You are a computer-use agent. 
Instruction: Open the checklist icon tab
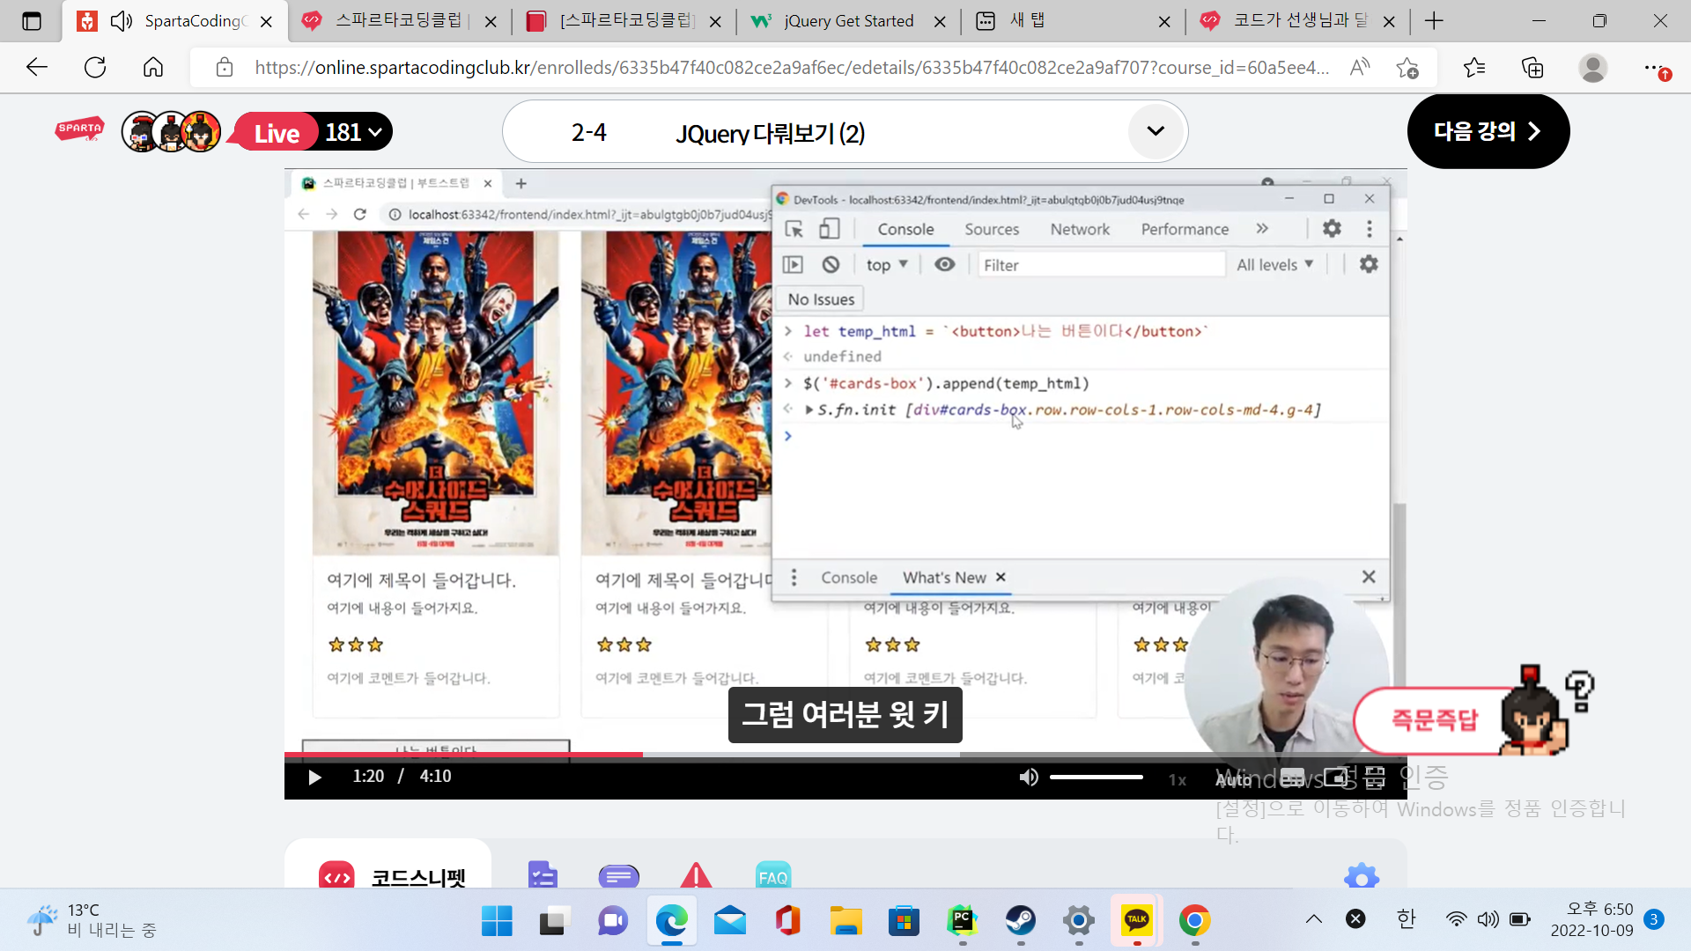tap(543, 874)
